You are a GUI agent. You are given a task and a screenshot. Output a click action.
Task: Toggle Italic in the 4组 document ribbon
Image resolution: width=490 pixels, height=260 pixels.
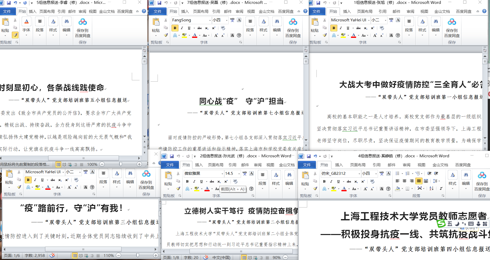pos(331,181)
